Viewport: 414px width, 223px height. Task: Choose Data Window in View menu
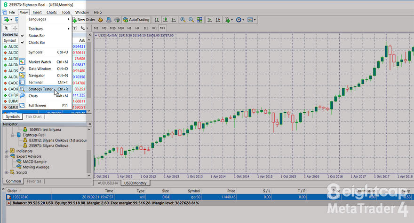point(45,69)
